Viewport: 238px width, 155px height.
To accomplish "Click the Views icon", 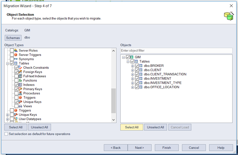I will (x=20, y=106).
